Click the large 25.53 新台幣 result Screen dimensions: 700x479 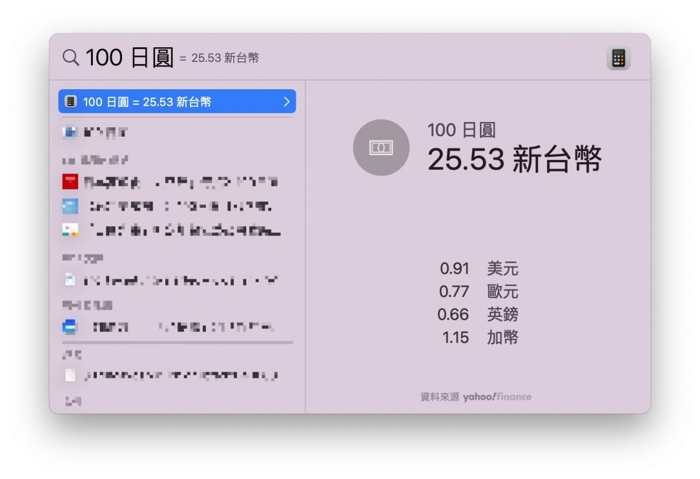[x=514, y=159]
